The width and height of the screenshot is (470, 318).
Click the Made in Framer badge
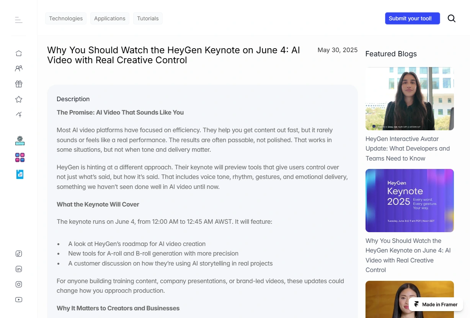pos(436,305)
